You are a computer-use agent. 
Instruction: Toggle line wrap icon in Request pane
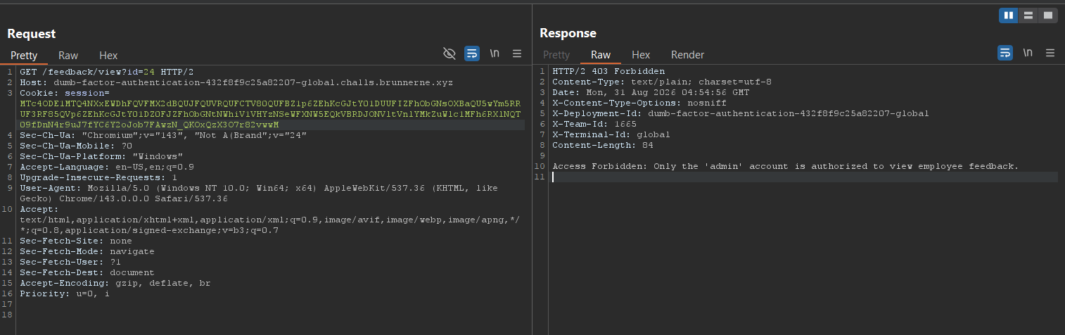click(x=472, y=53)
